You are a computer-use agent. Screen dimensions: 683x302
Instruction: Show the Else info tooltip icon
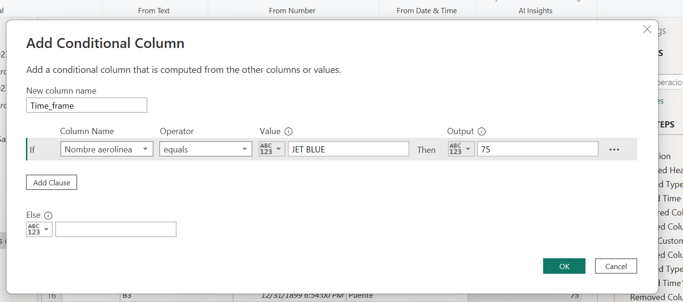[48, 215]
